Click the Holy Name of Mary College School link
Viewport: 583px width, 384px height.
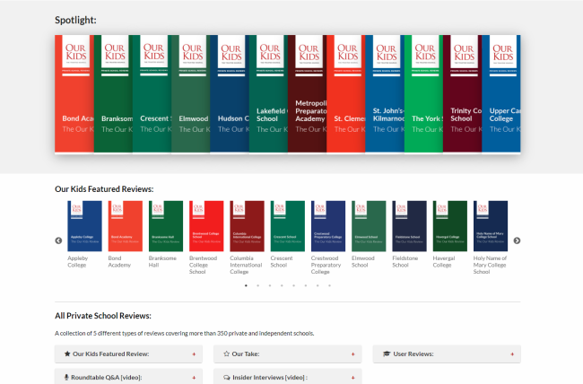[x=490, y=265]
